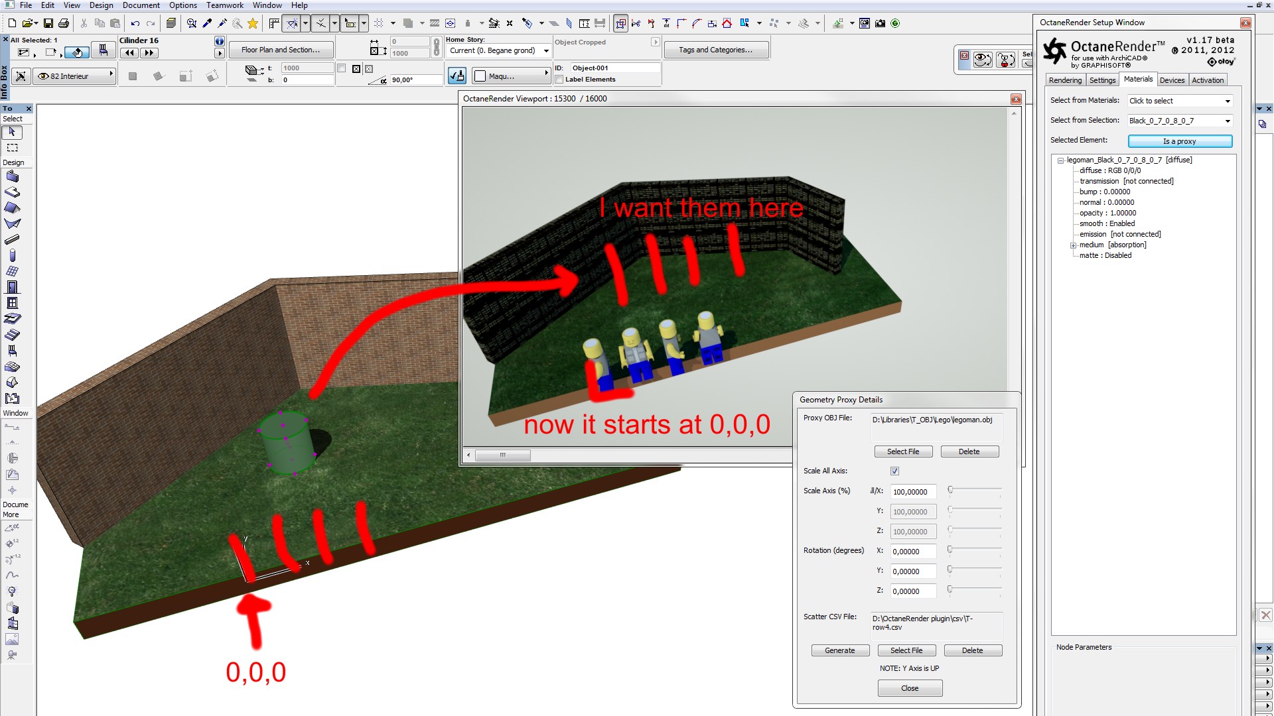Switch to the Devices tab
Image resolution: width=1274 pixels, height=716 pixels.
tap(1172, 80)
